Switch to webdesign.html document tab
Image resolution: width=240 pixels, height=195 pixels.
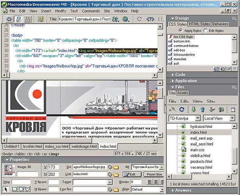(x=84, y=147)
